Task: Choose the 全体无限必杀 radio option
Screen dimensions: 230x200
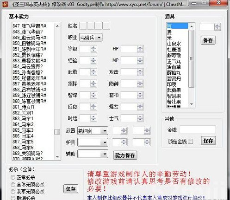Action: 13,185
